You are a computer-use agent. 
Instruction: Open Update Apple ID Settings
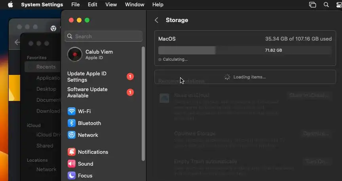point(87,77)
